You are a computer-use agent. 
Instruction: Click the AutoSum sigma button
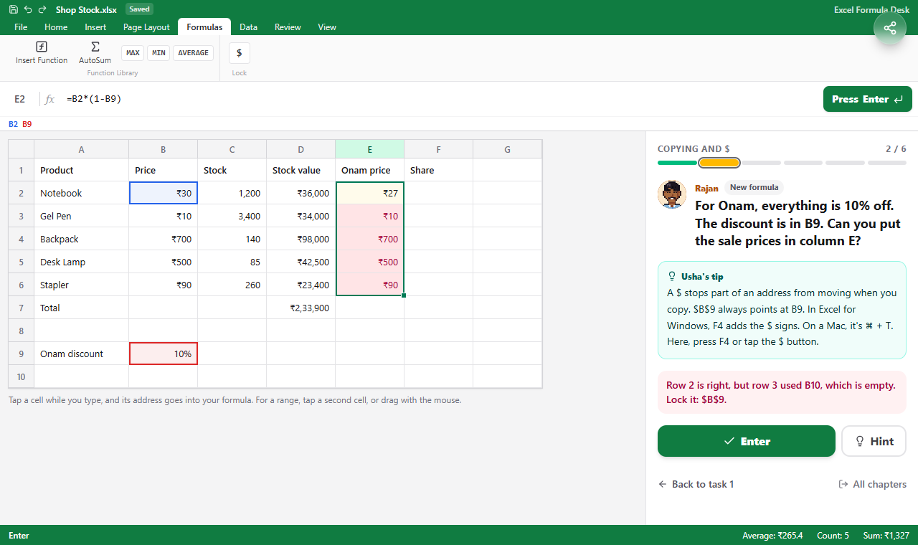[x=95, y=53]
